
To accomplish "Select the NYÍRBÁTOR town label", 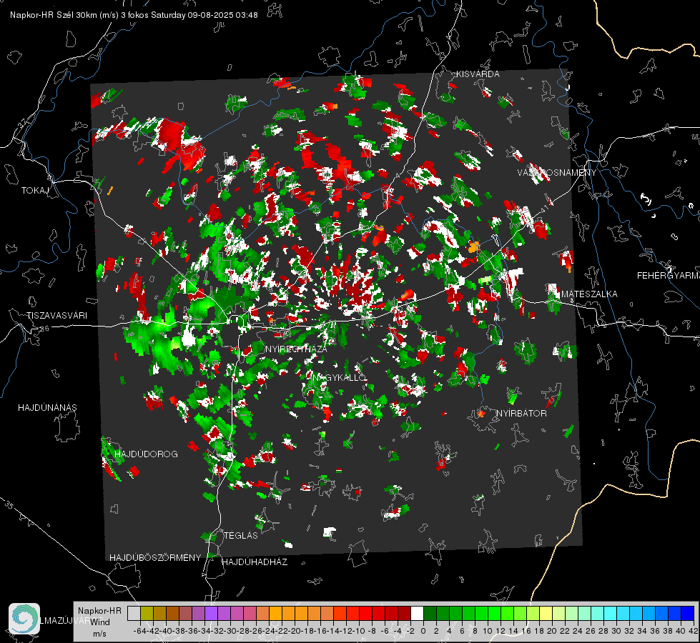I will [x=521, y=413].
